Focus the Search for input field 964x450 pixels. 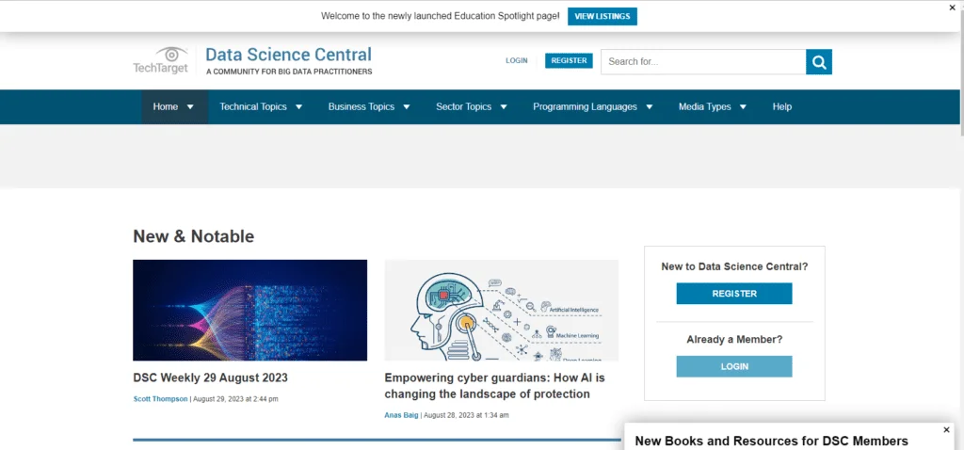[x=703, y=61]
